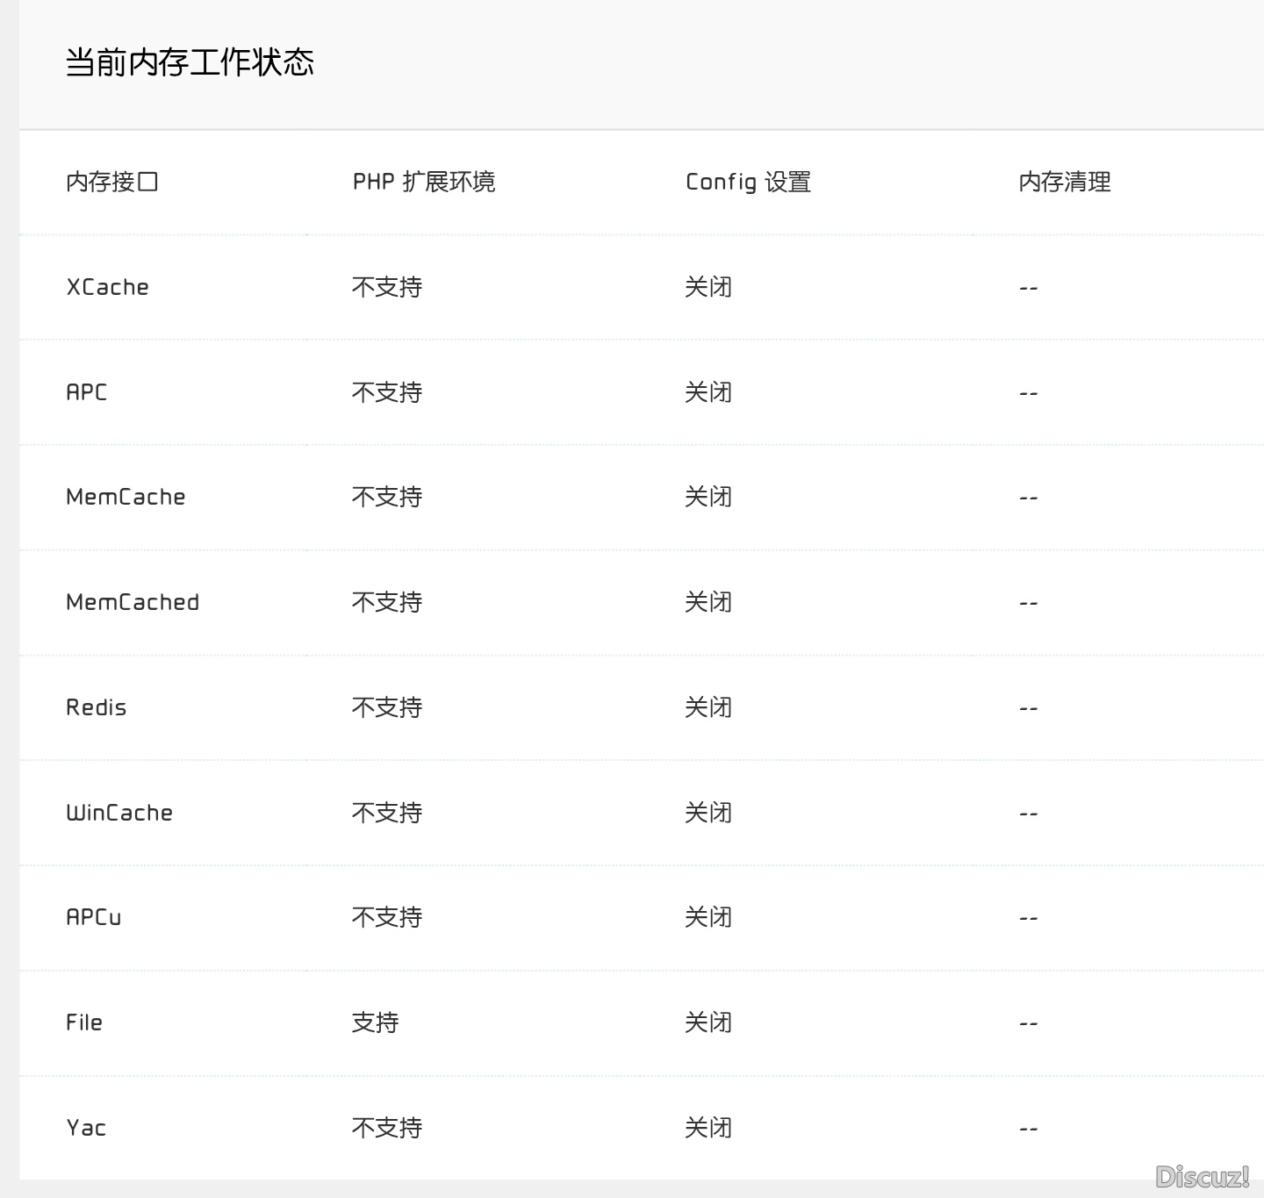Select the Yac row label
The image size is (1264, 1198).
(x=85, y=1127)
